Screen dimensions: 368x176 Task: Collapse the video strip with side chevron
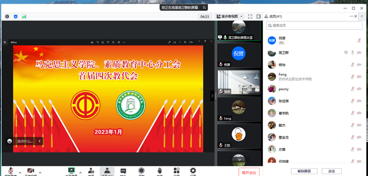pyautogui.click(x=212, y=96)
